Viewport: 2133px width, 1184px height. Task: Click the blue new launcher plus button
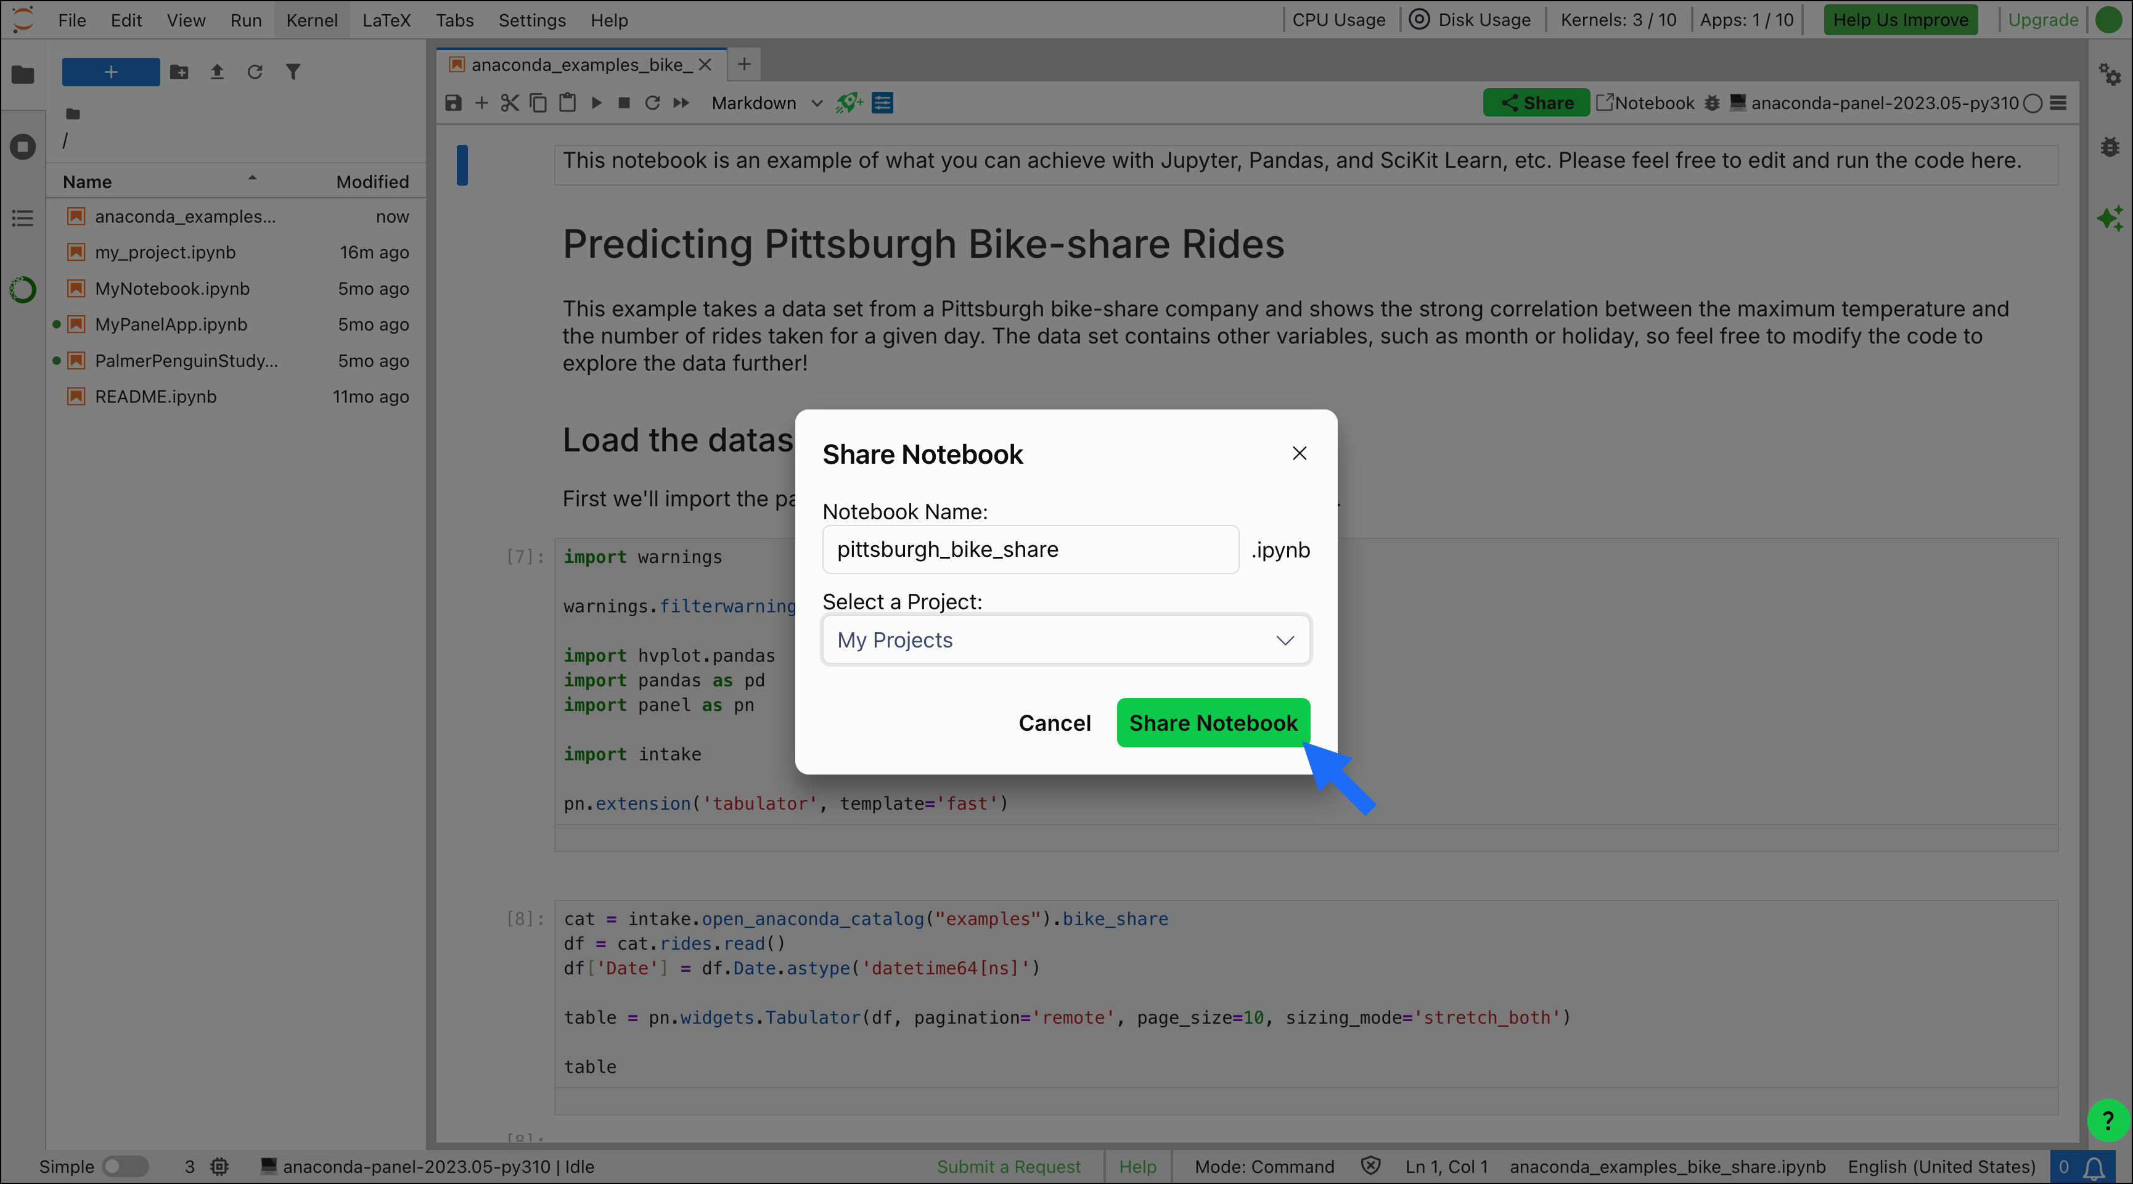click(x=111, y=72)
